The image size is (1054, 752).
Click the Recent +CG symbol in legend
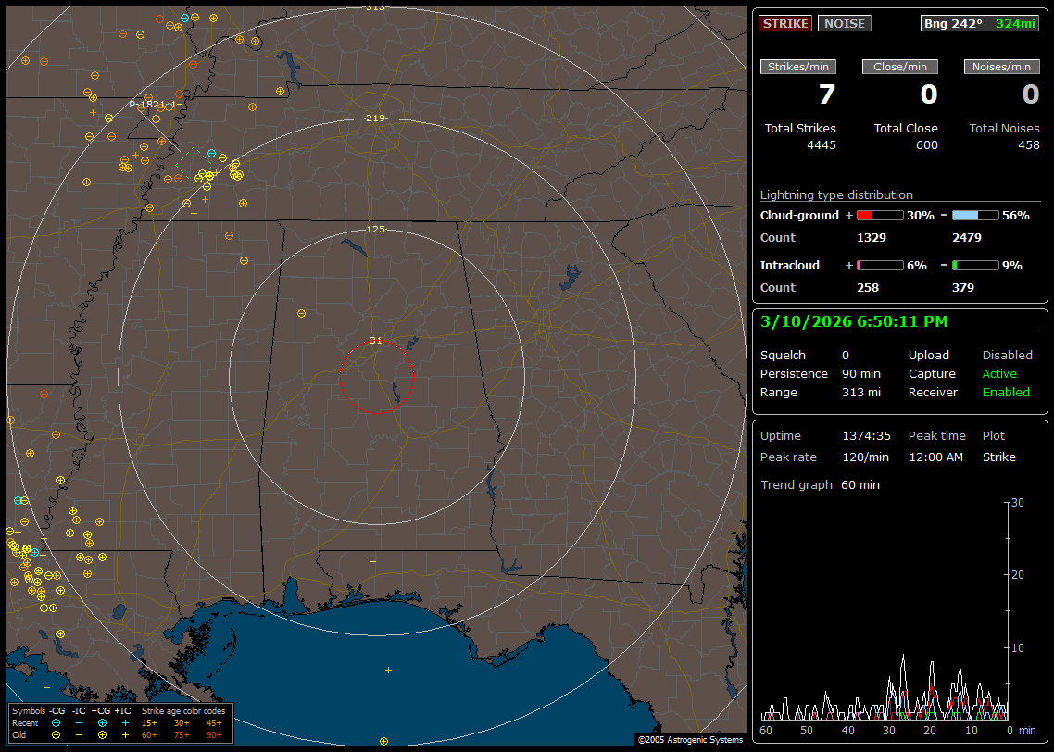[102, 722]
